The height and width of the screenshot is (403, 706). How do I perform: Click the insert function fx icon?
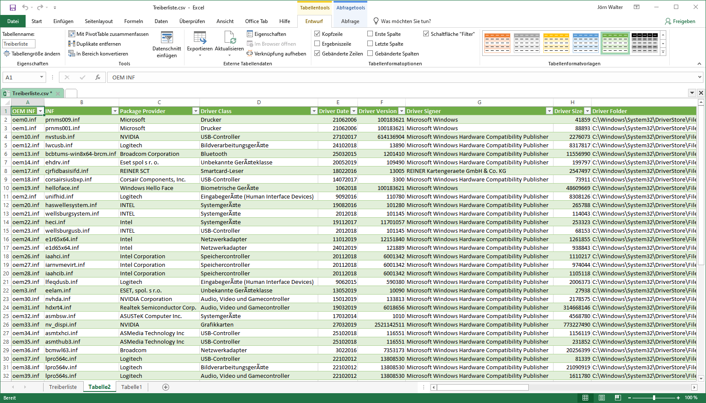point(98,77)
